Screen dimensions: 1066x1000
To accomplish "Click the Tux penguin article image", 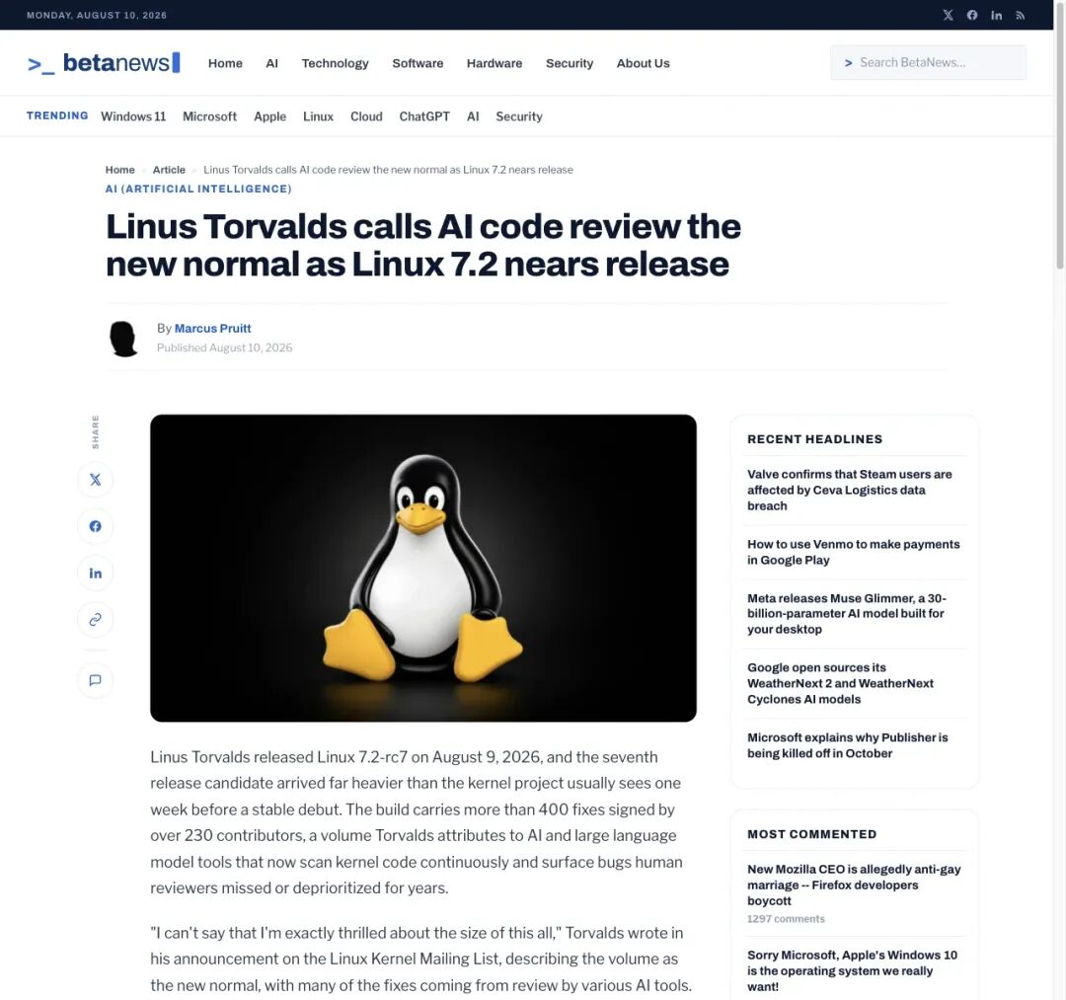I will [x=422, y=568].
